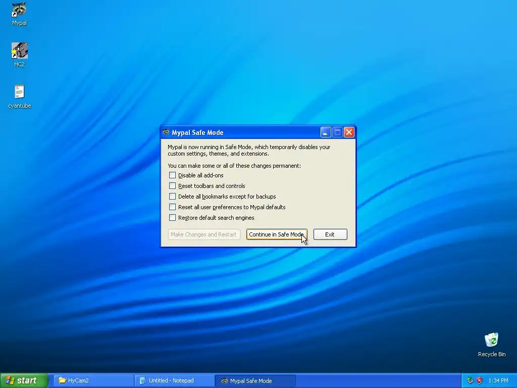Click the safely remove hardware tray icon
Screen dimensions: 517x388
(x=470, y=380)
